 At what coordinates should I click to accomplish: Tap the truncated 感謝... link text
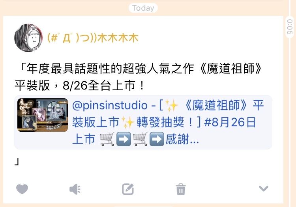coord(182,139)
